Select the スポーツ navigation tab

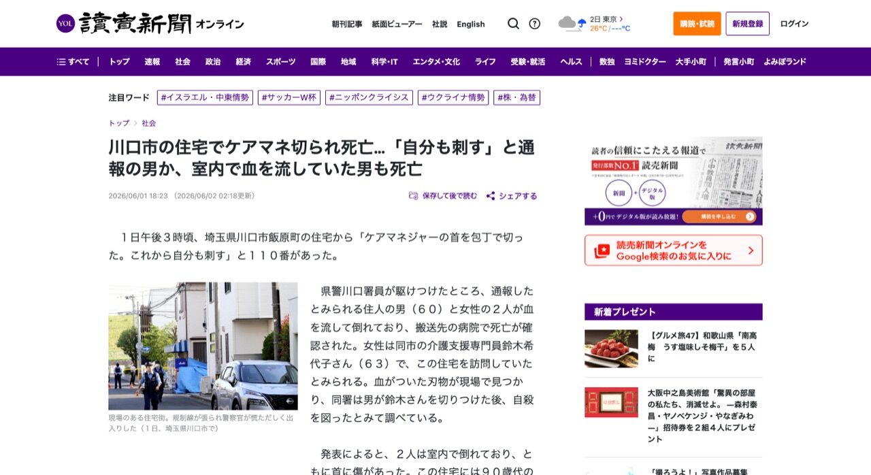(281, 62)
